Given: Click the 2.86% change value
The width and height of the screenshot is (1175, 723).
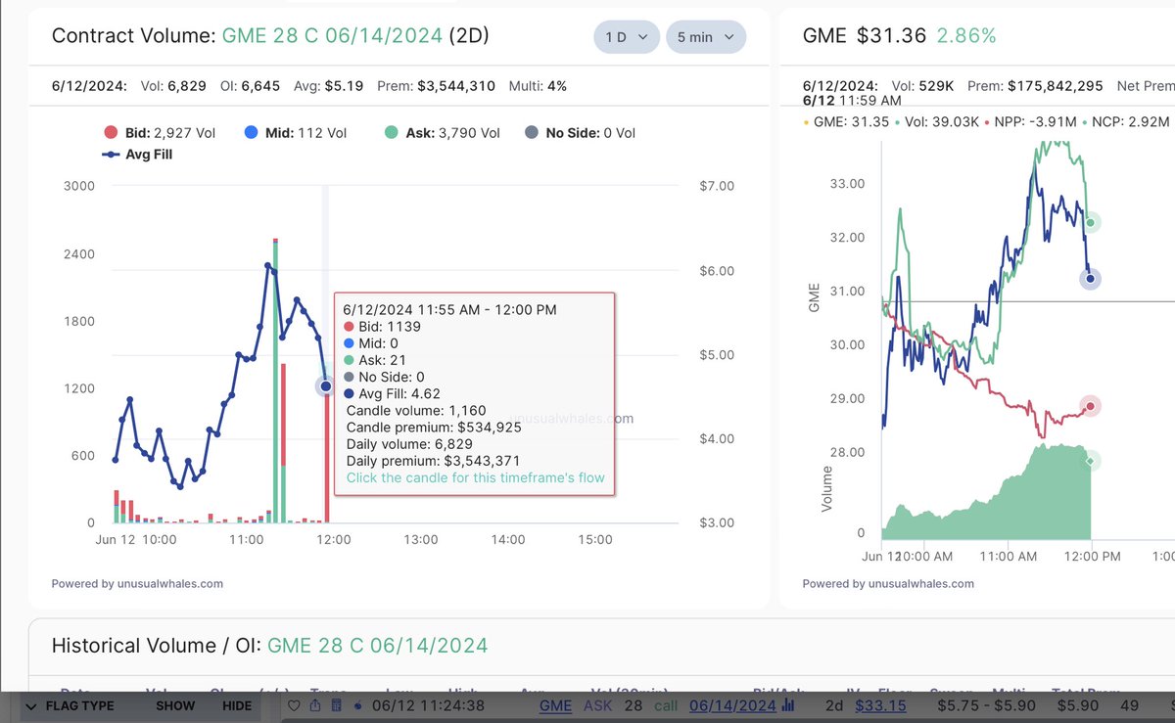Looking at the screenshot, I should click(x=966, y=36).
